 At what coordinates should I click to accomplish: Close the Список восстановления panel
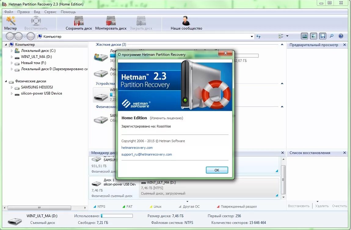point(345,153)
